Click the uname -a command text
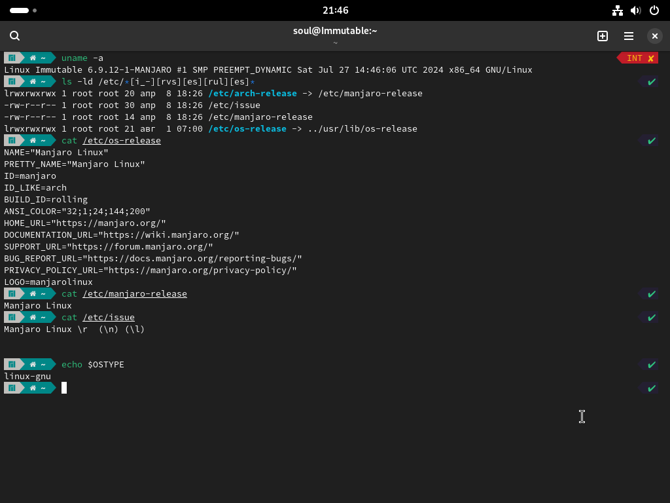 82,58
